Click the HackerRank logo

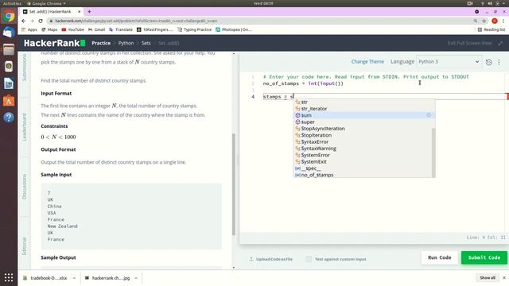click(x=55, y=43)
